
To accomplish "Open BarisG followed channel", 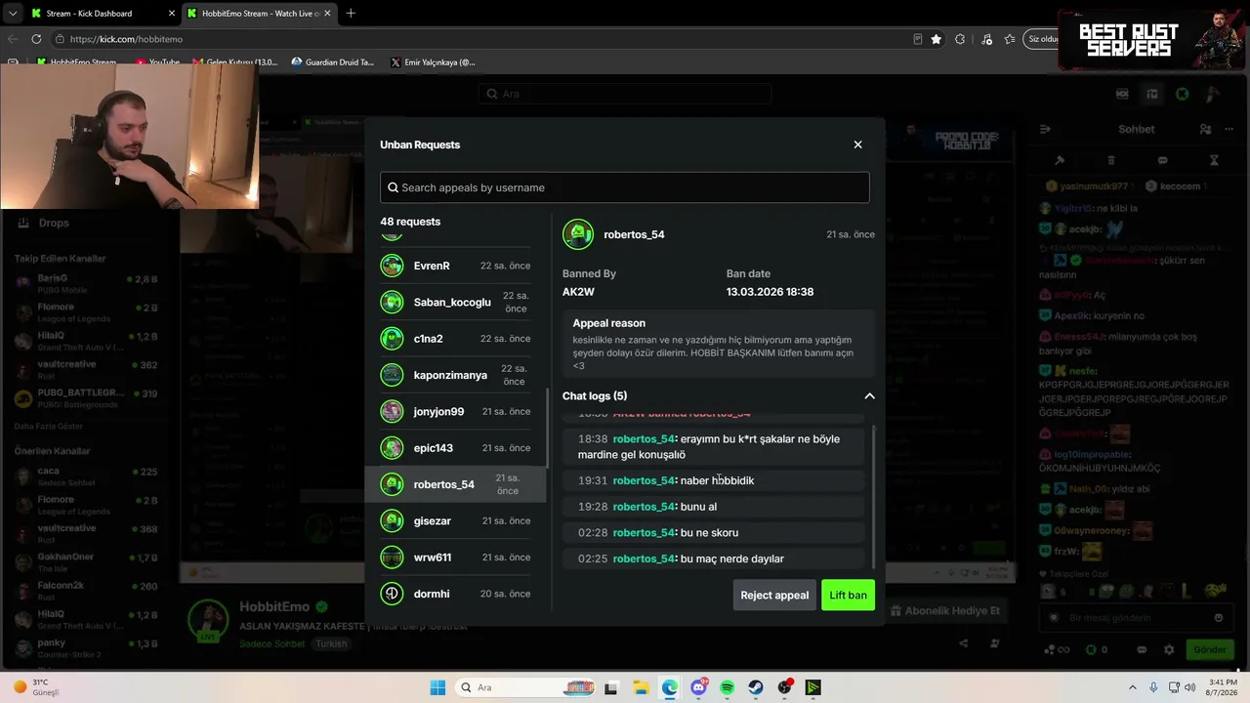I will [x=86, y=284].
